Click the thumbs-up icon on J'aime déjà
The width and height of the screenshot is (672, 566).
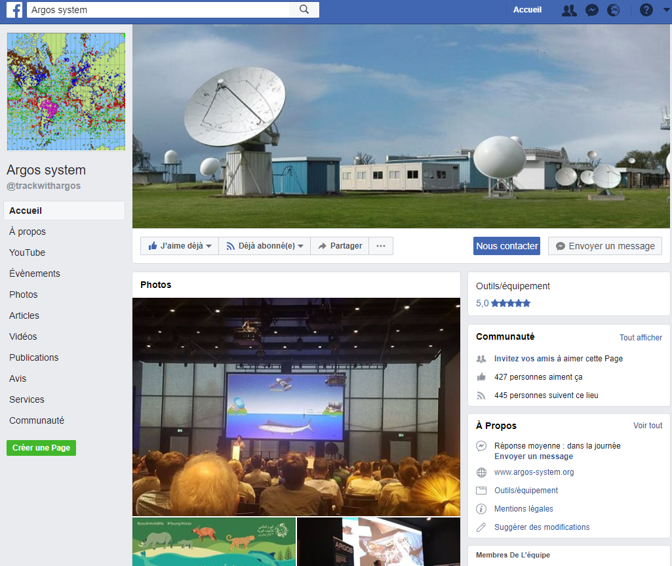[153, 246]
